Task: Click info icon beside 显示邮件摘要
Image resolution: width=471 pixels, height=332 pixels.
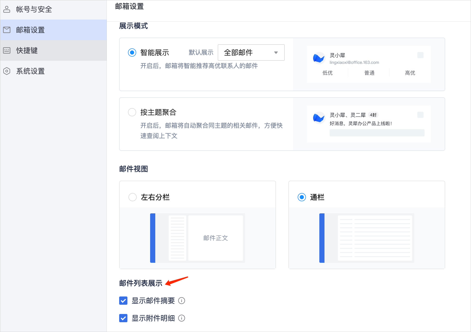Action: coord(182,301)
